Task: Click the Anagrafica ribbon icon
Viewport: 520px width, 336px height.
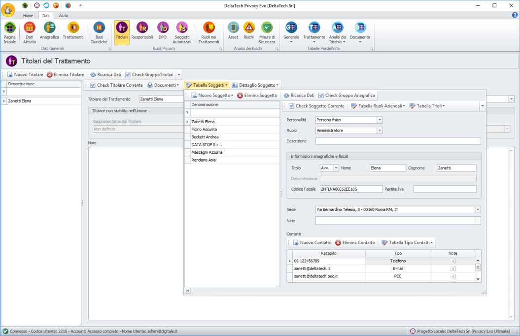Action: (x=49, y=31)
